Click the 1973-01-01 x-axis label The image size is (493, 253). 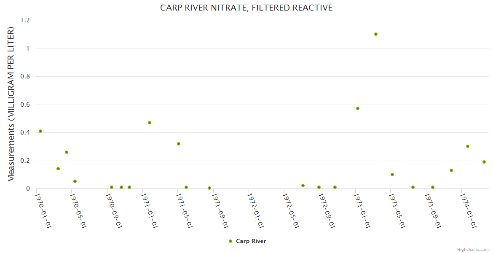click(362, 211)
